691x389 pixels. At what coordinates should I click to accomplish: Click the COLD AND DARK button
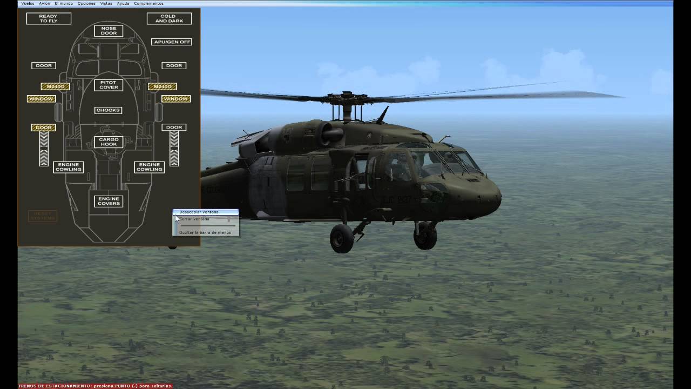tap(169, 18)
